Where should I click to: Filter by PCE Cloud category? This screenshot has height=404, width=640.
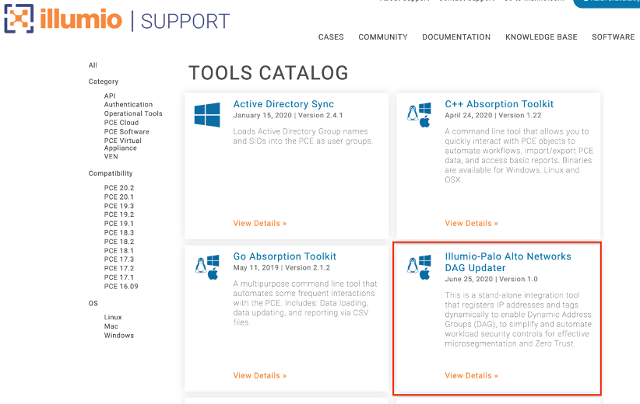[x=121, y=123]
